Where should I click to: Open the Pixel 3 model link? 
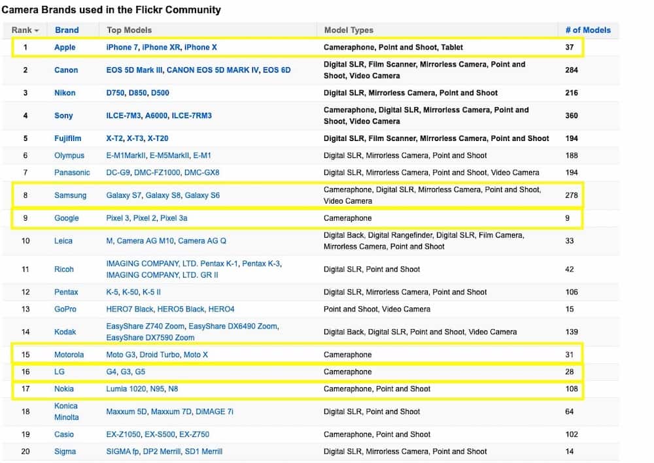point(118,217)
